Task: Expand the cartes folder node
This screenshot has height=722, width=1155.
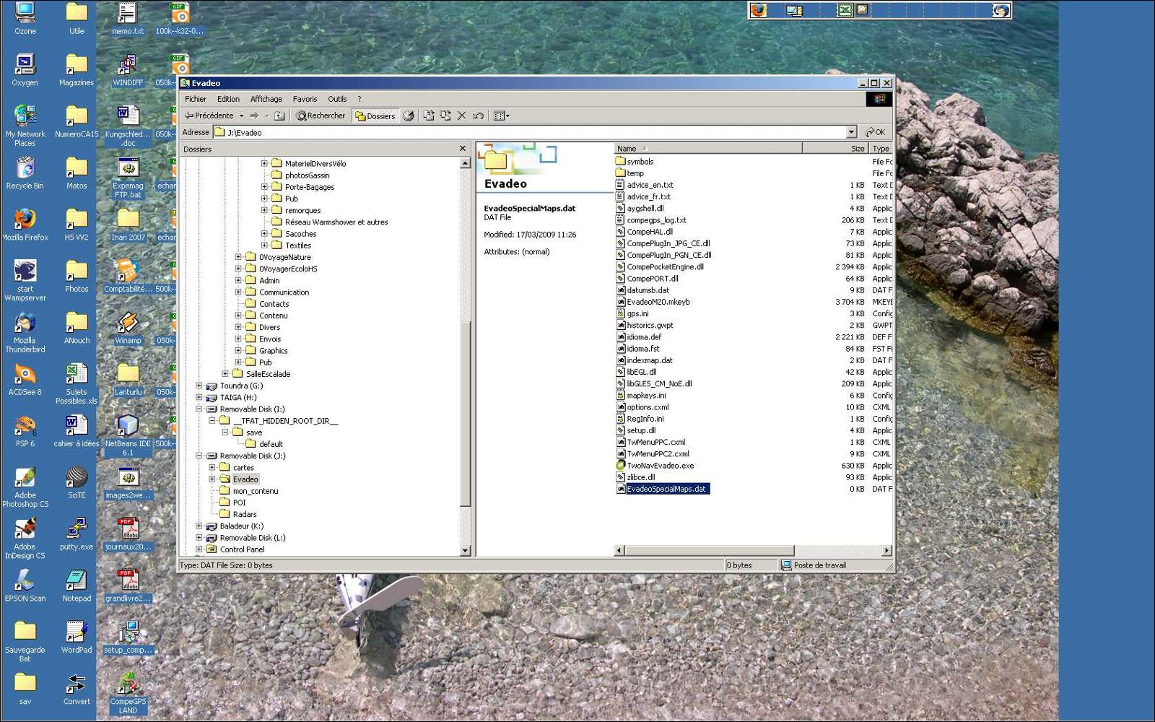Action: coord(212,467)
